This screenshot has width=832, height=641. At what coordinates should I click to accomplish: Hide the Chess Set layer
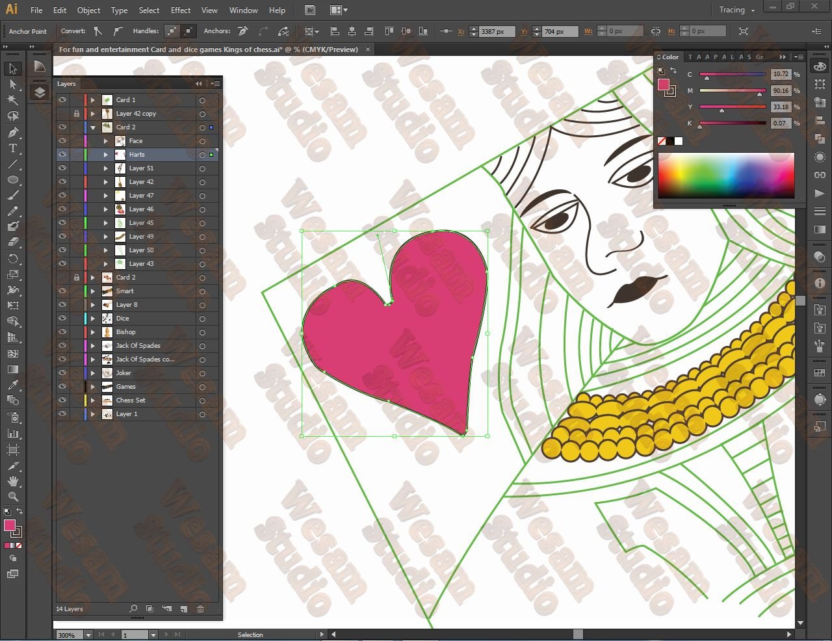click(x=62, y=400)
